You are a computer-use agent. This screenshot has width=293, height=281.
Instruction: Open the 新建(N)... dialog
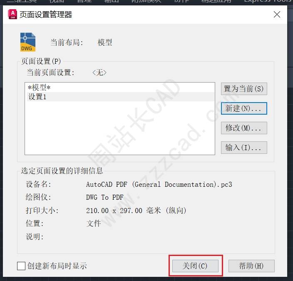[x=244, y=108]
